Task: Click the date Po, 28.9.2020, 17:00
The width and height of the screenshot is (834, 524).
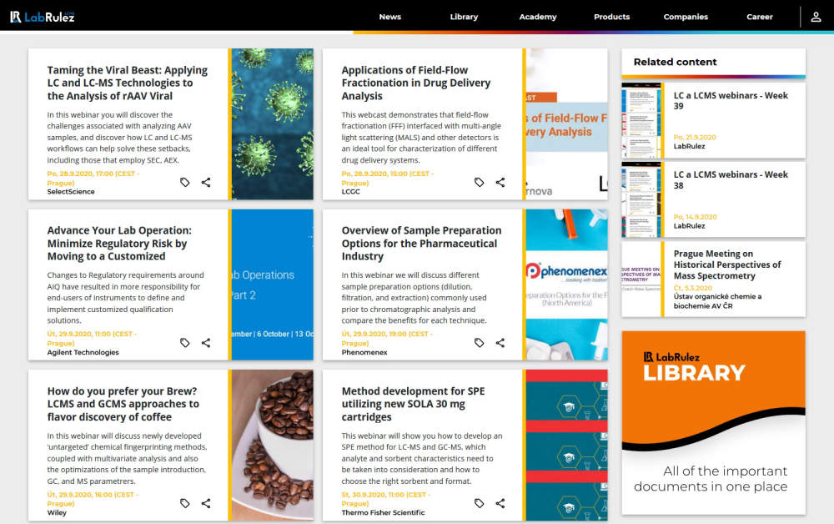Action: pos(93,179)
